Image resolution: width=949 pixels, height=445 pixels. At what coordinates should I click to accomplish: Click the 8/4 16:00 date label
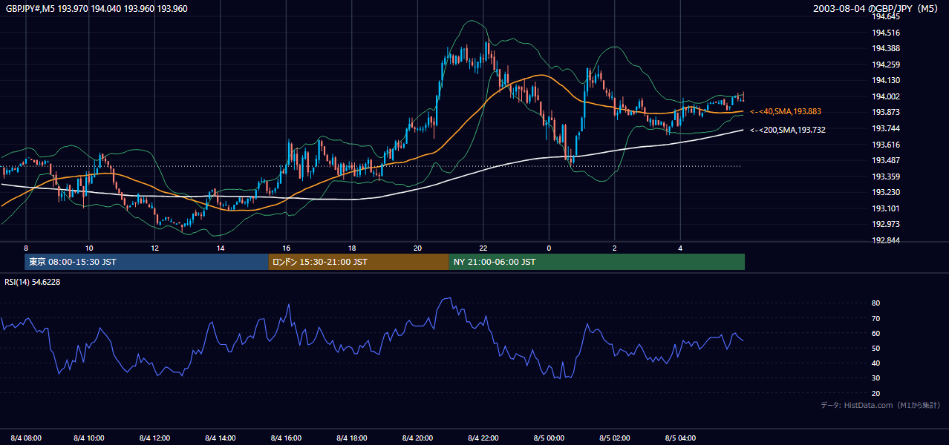pyautogui.click(x=287, y=438)
